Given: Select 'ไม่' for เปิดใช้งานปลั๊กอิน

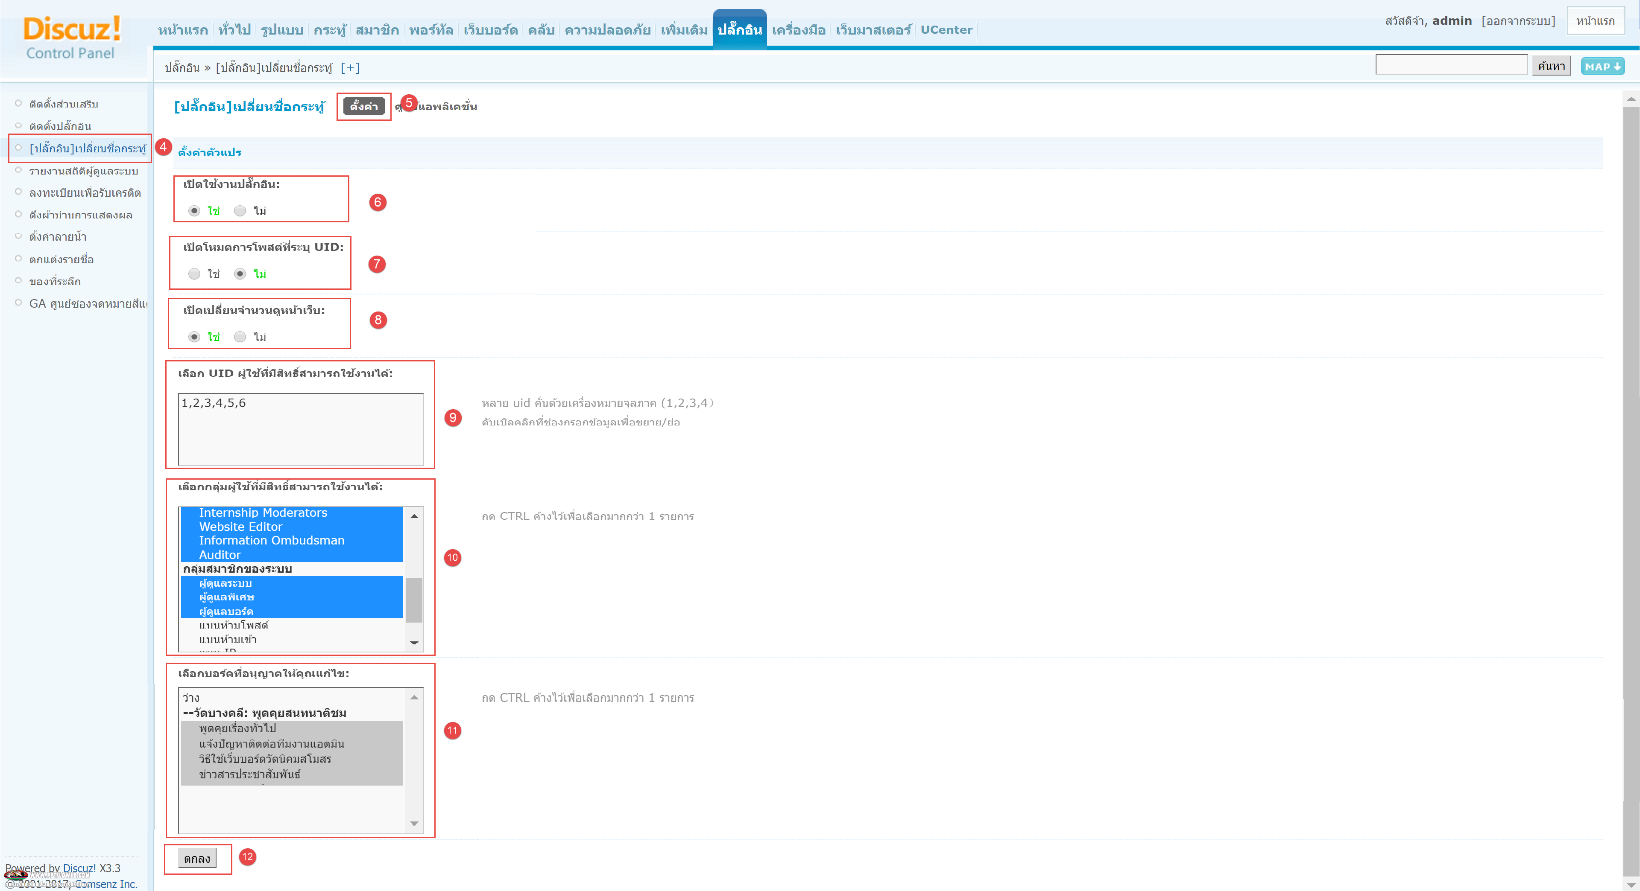Looking at the screenshot, I should 240,210.
